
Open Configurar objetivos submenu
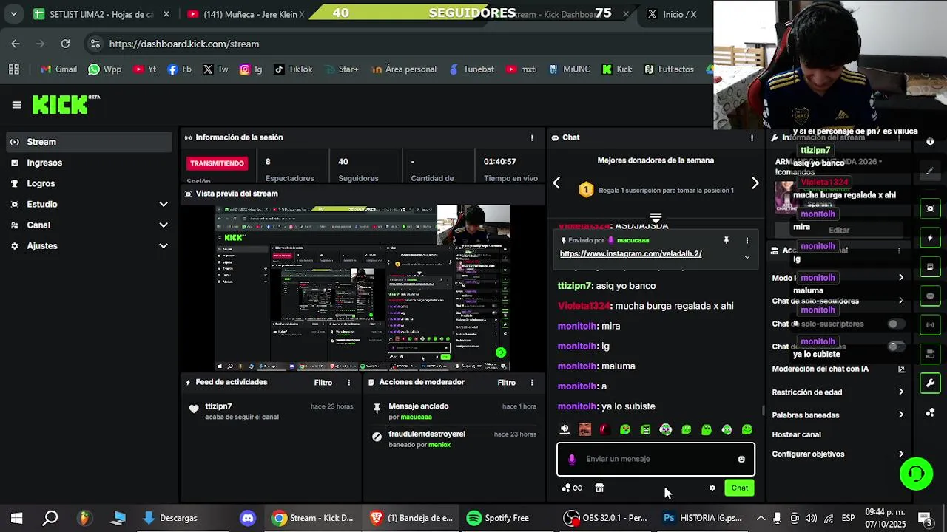(x=838, y=454)
